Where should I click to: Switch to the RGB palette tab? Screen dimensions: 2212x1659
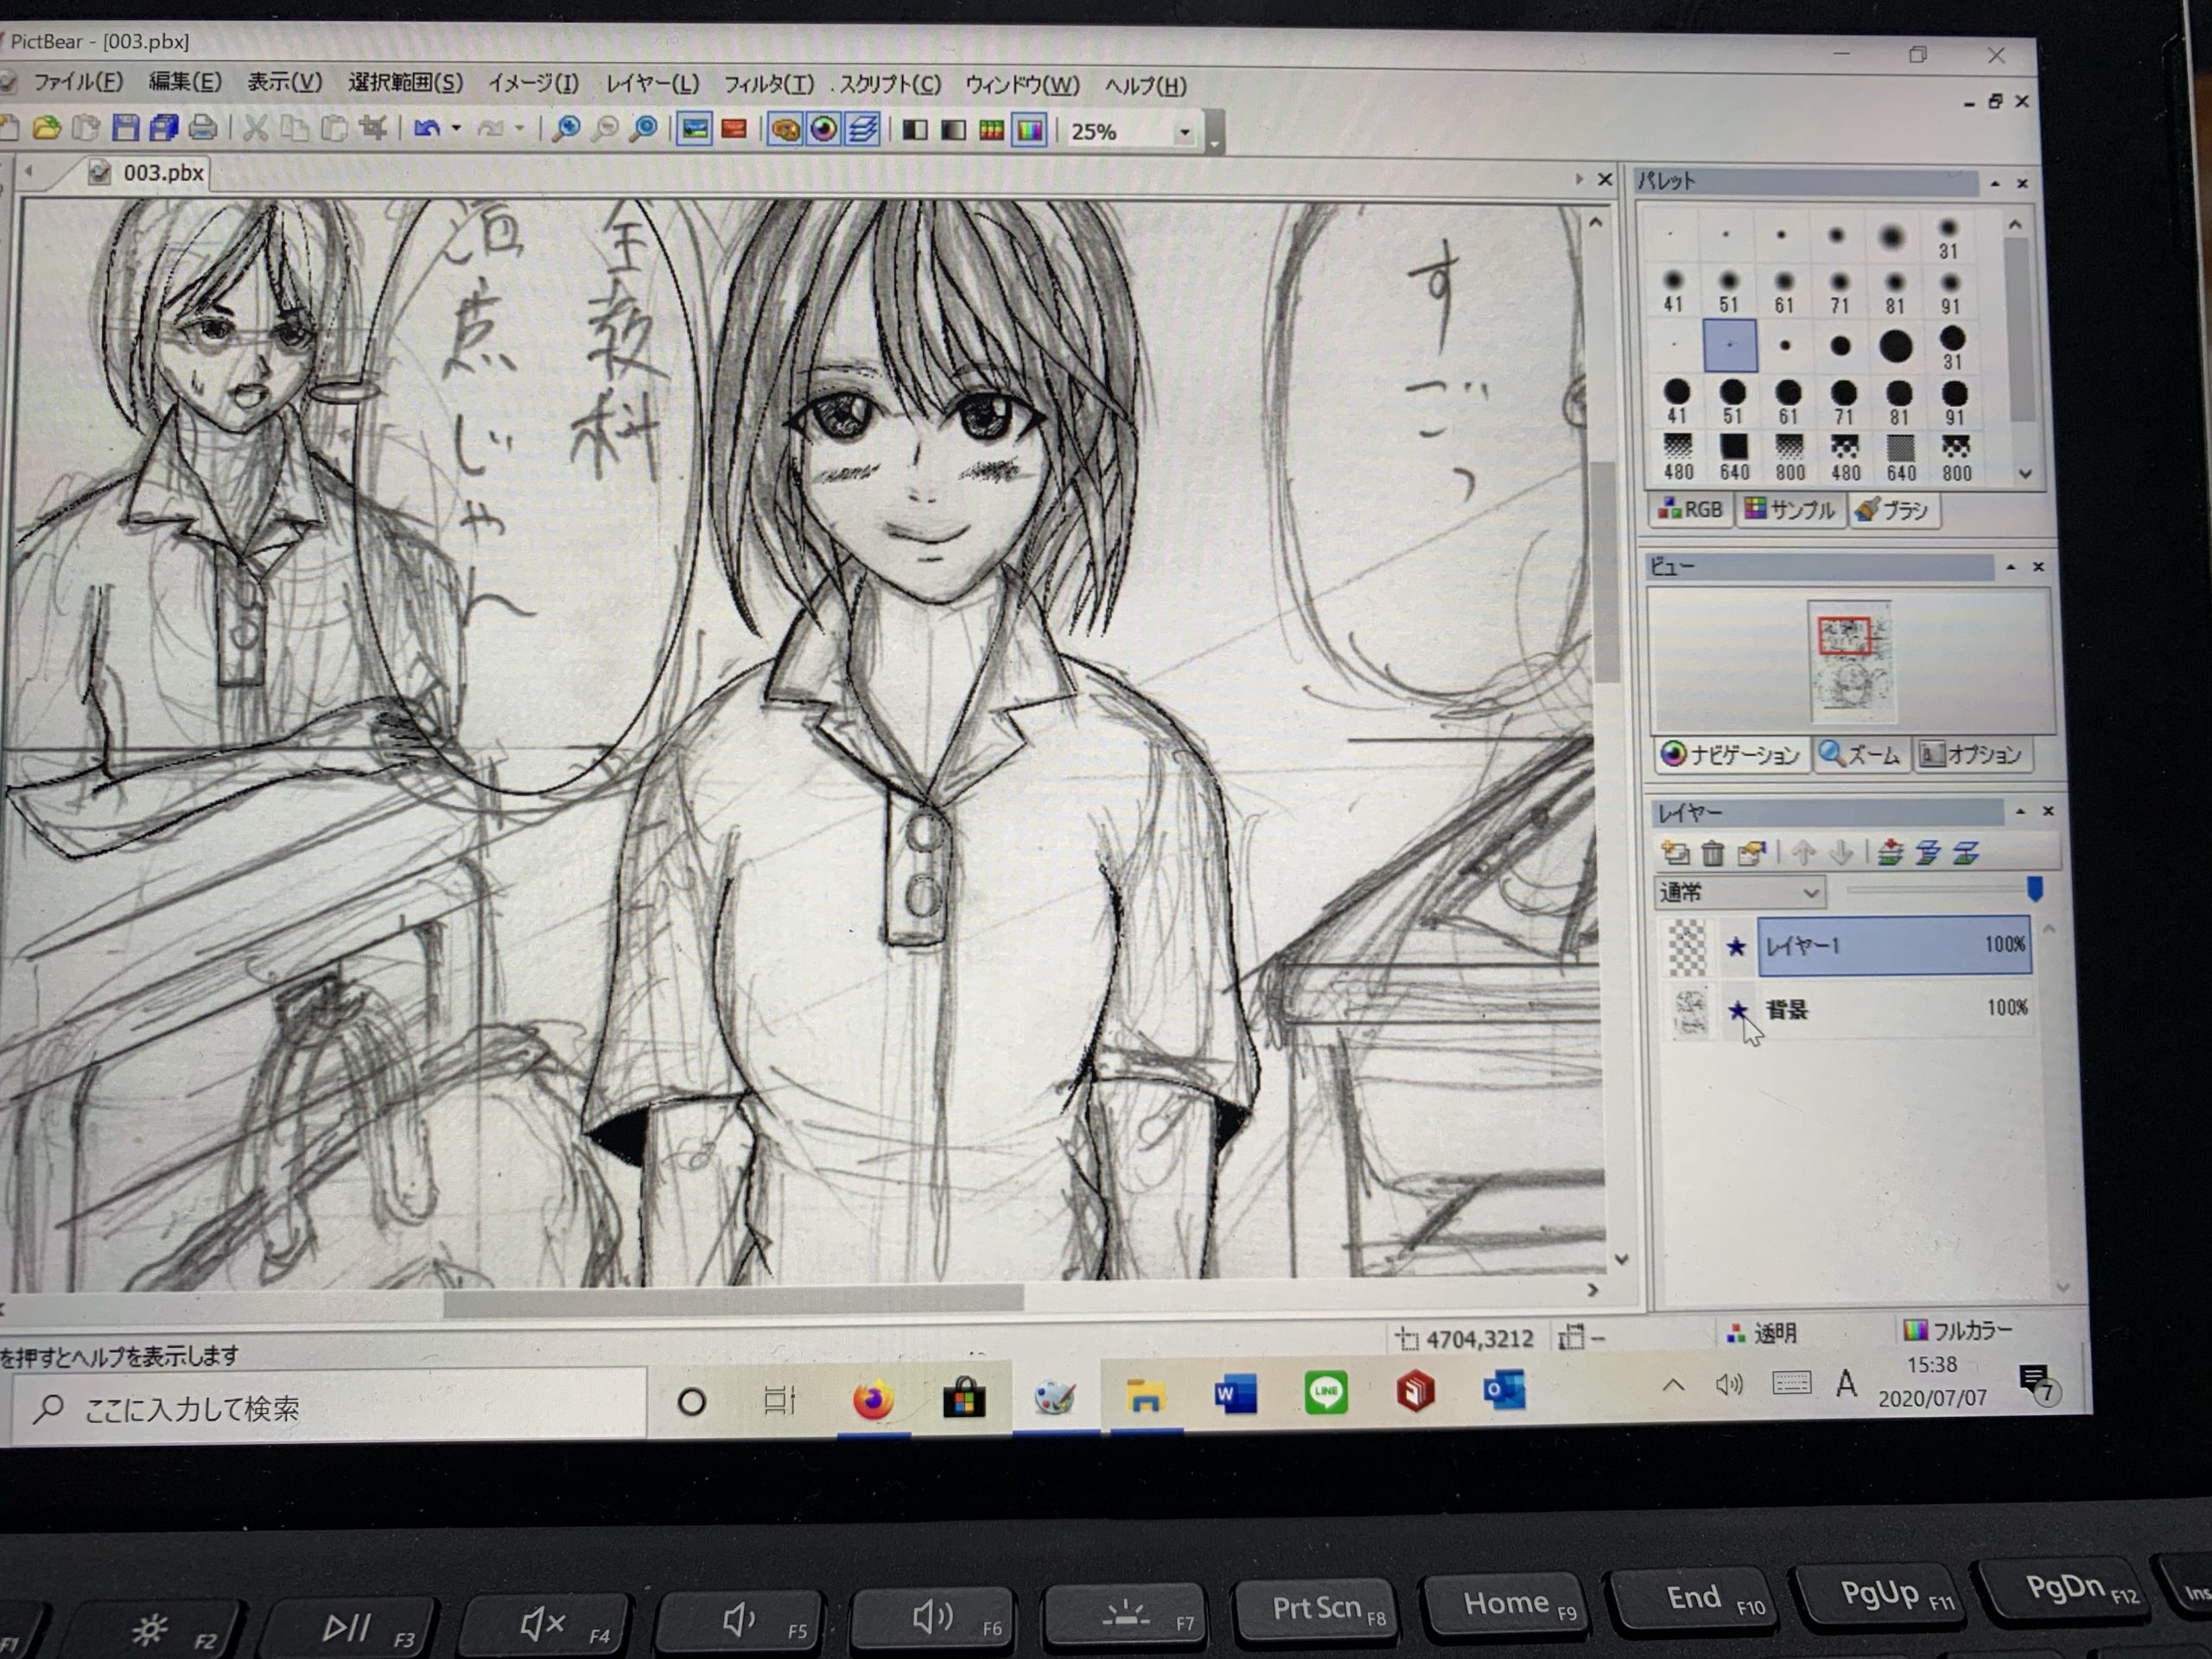1691,509
